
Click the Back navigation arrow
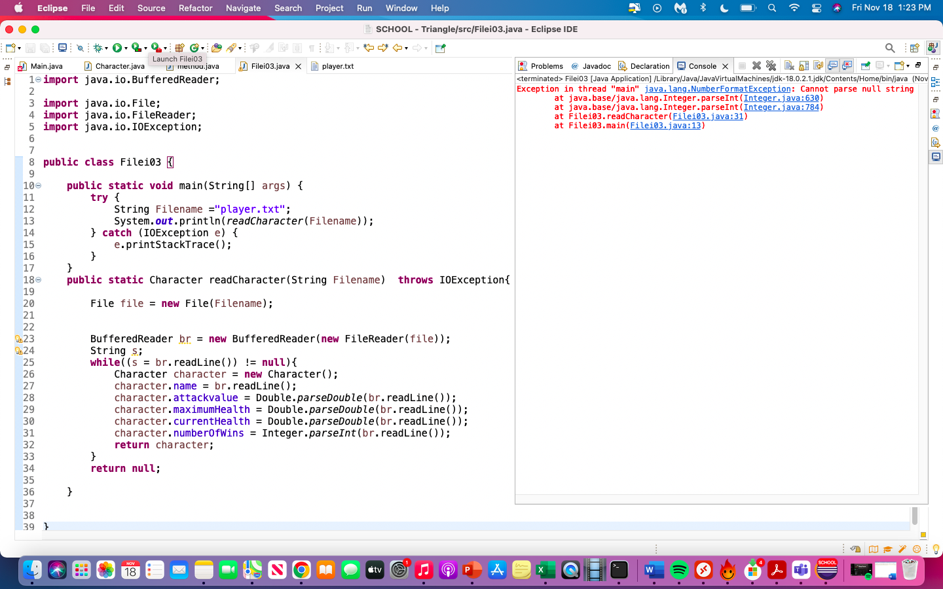397,48
